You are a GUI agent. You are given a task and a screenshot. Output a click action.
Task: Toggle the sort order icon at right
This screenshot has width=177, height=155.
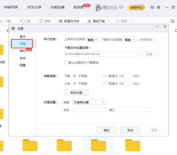[173, 21]
